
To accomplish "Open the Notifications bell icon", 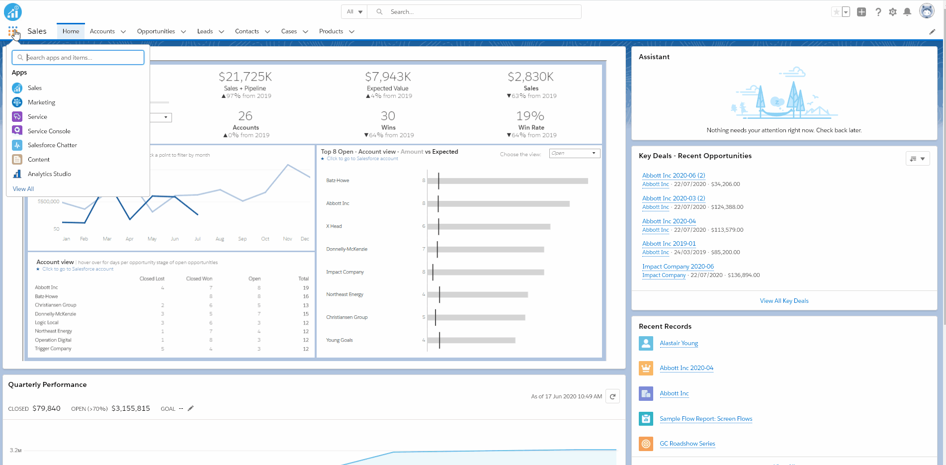I will (x=907, y=12).
